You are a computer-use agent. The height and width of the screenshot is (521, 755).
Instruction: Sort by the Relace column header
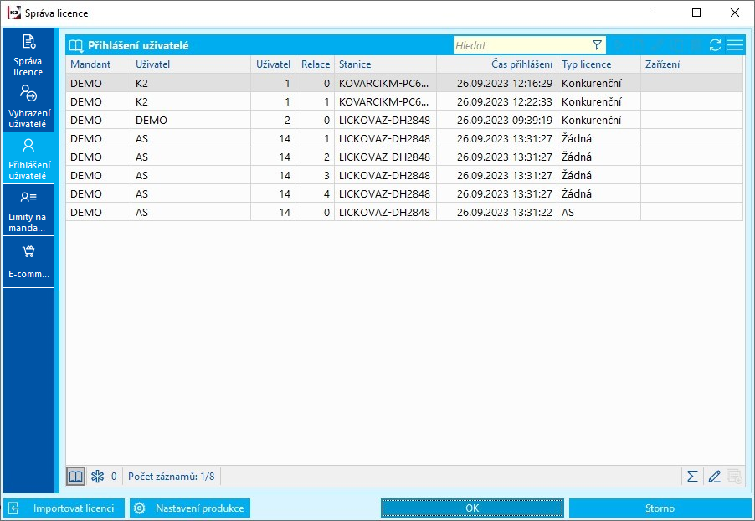coord(316,64)
